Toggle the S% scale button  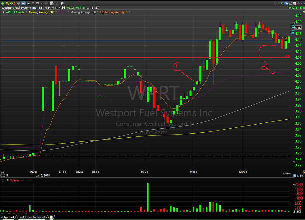click(302, 176)
